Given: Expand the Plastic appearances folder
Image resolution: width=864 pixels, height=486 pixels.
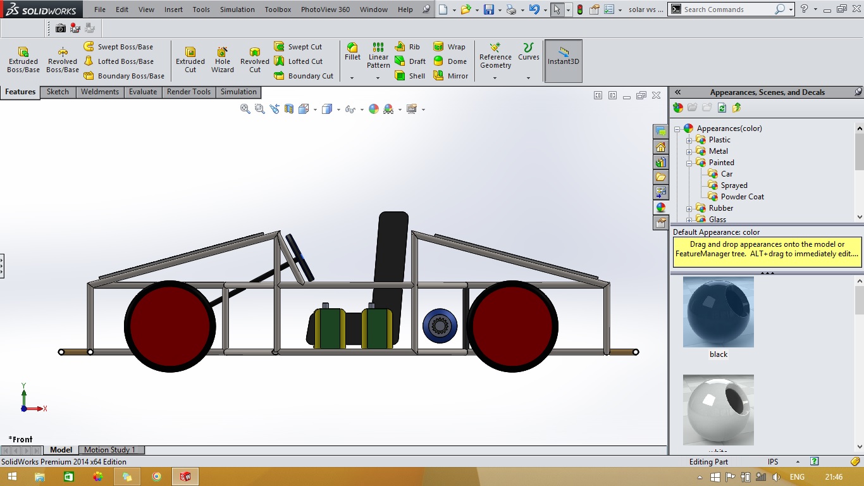Looking at the screenshot, I should [x=689, y=140].
